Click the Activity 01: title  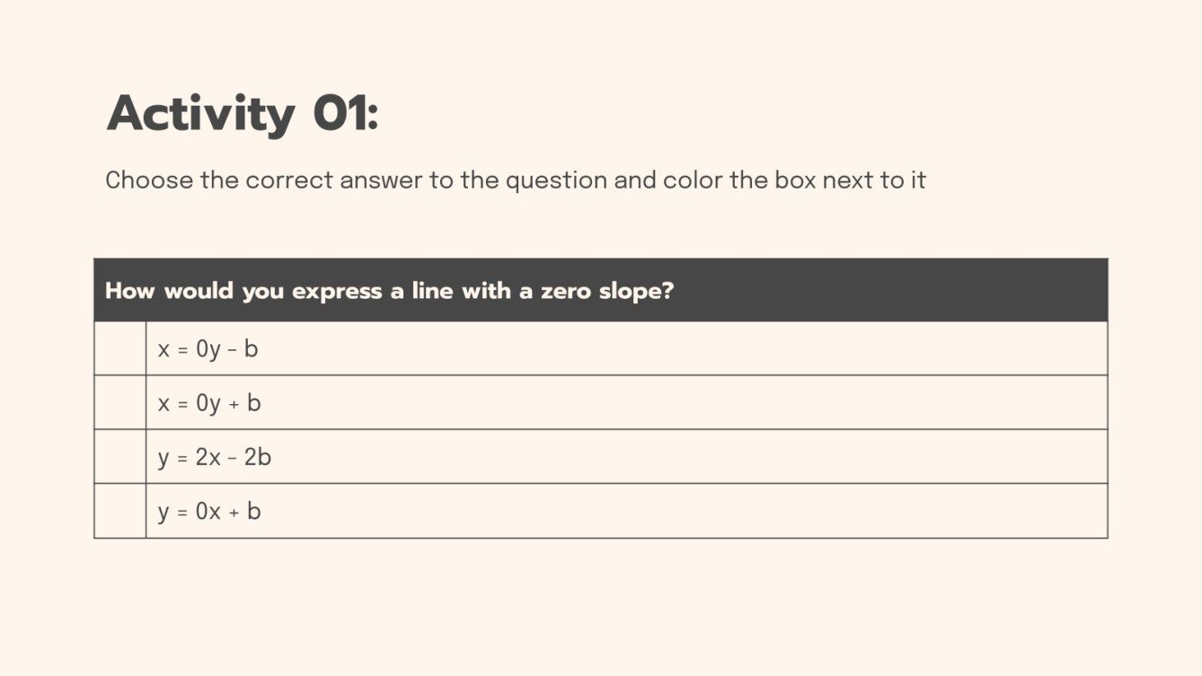[243, 114]
